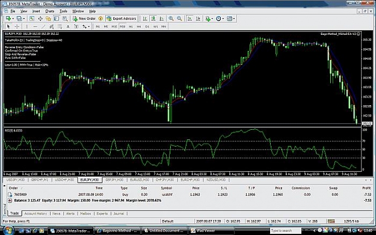This screenshot has height=235, width=376.
Task: Zoom out of the chart
Action: 179,19
